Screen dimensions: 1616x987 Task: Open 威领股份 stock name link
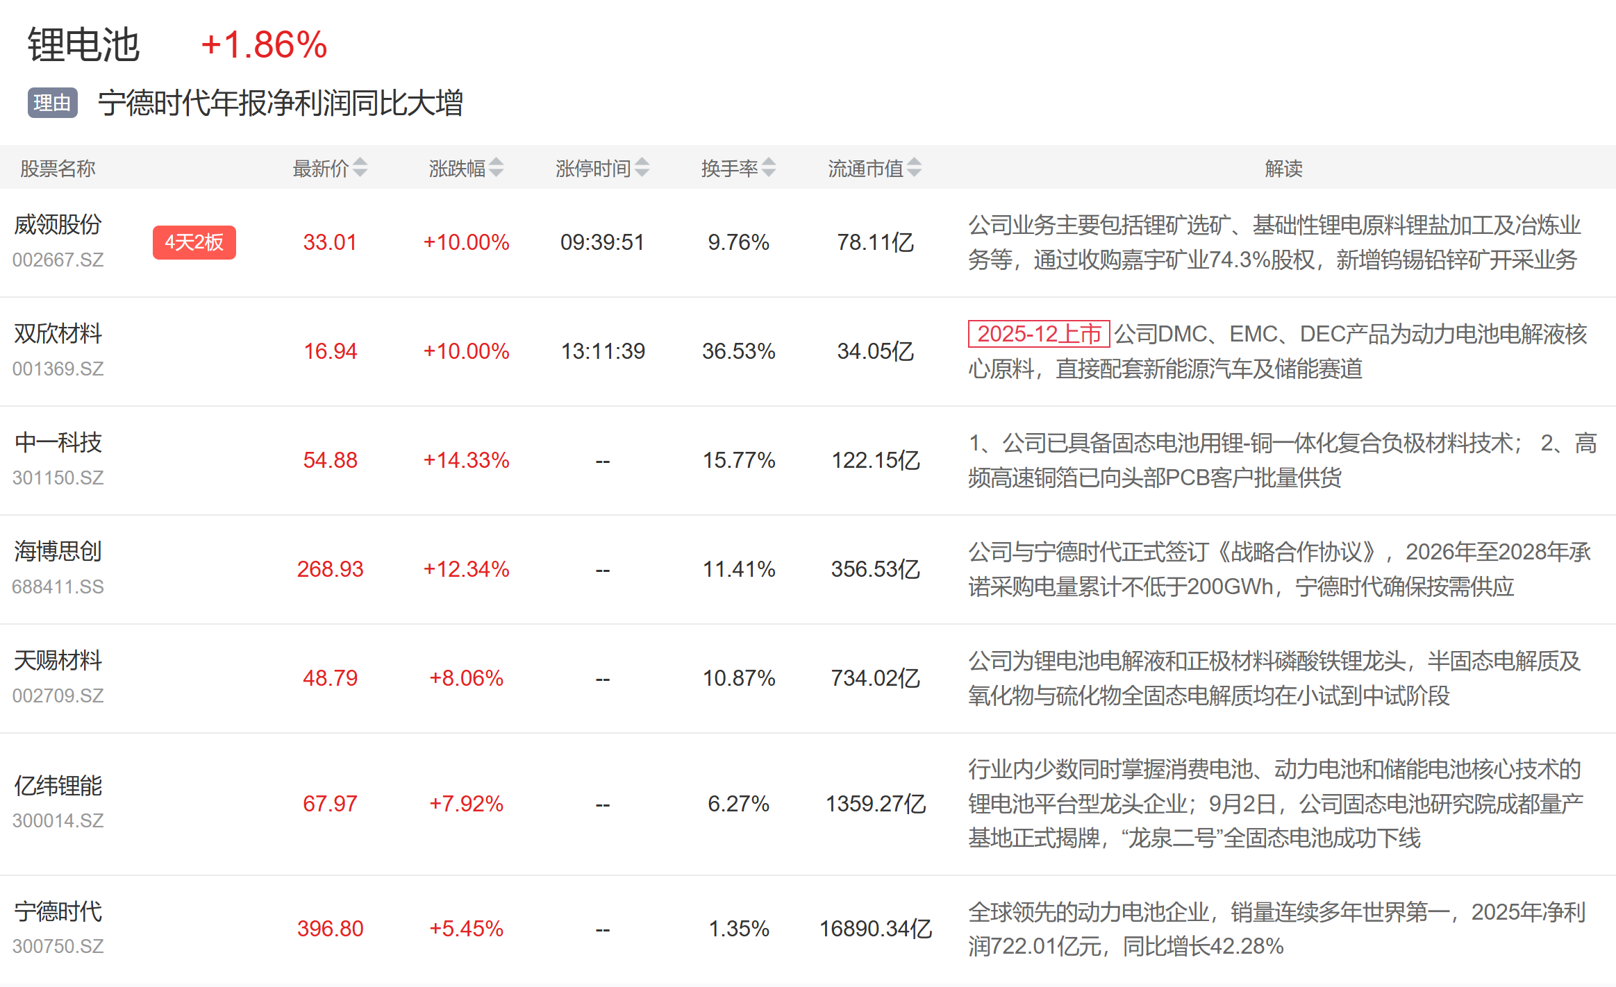(58, 224)
